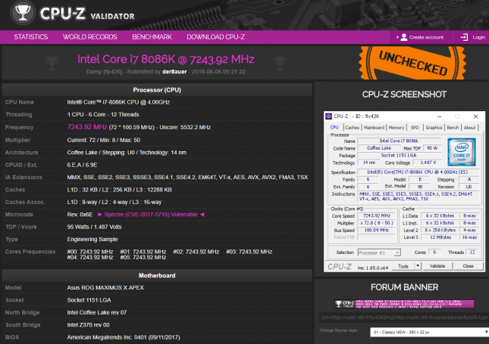This screenshot has height=344, width=489.
Task: Click the Intel Coffee Lake rev 07 value
Action: (x=97, y=312)
